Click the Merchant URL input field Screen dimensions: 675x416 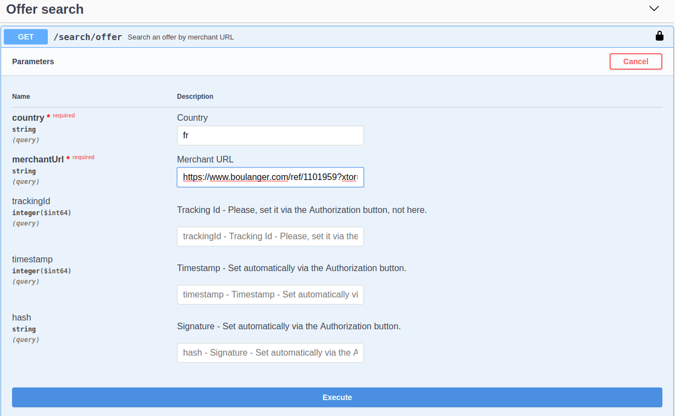pos(270,177)
